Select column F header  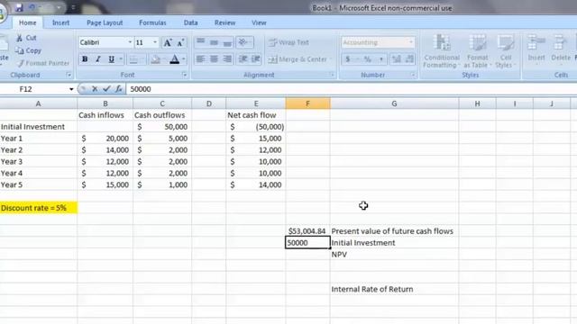tap(307, 103)
